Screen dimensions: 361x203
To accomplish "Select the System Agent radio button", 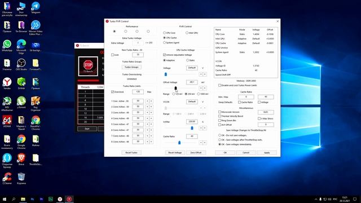I will 171,43.
